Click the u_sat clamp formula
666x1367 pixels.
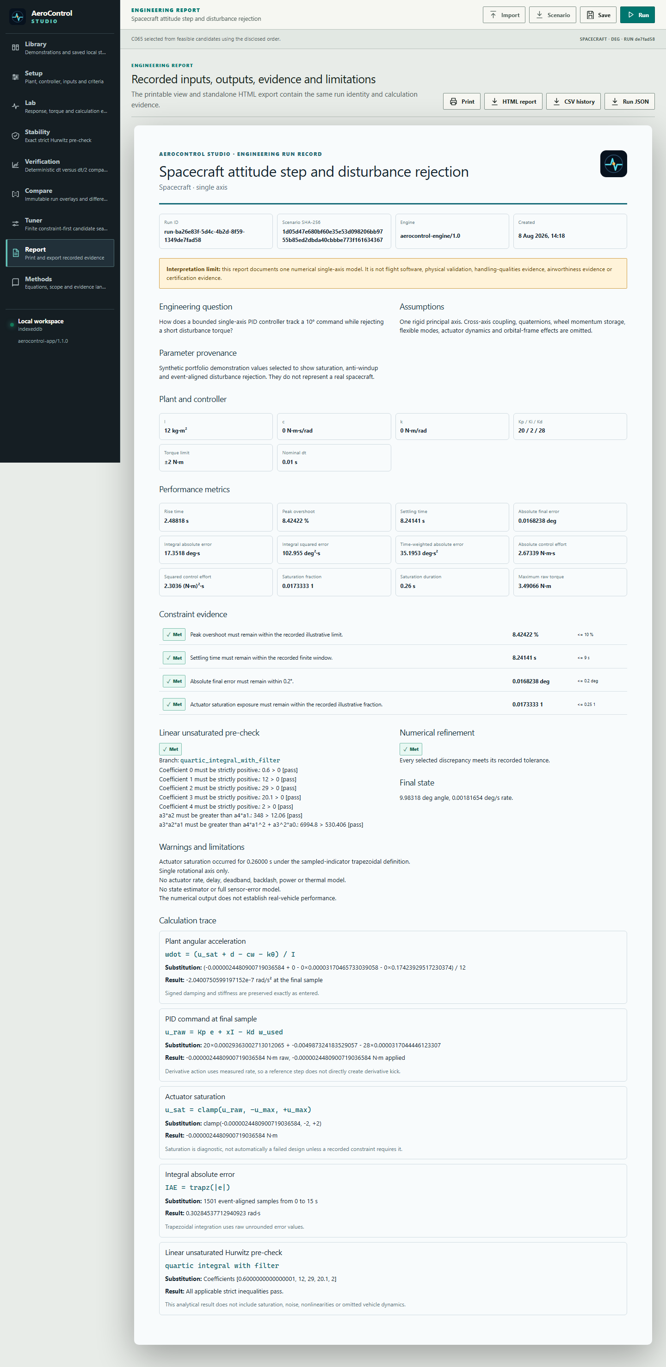[x=238, y=1110]
